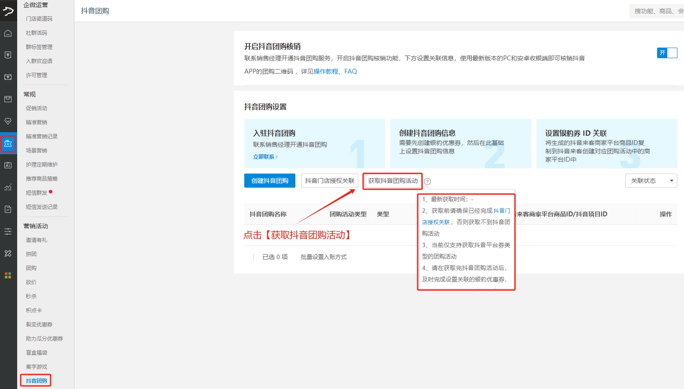This screenshot has width=684, height=389.
Task: Click 批量设置入账方式
Action: 324,257
